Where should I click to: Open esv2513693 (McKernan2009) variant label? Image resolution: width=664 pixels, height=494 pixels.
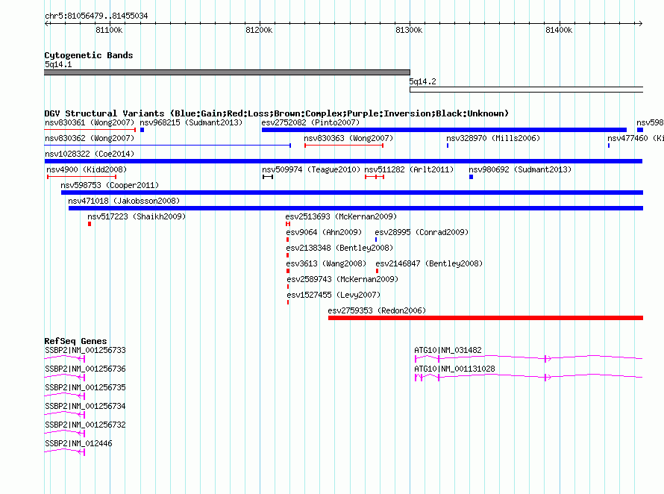(x=341, y=216)
